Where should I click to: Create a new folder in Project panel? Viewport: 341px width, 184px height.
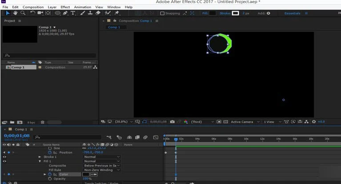[x=12, y=122]
